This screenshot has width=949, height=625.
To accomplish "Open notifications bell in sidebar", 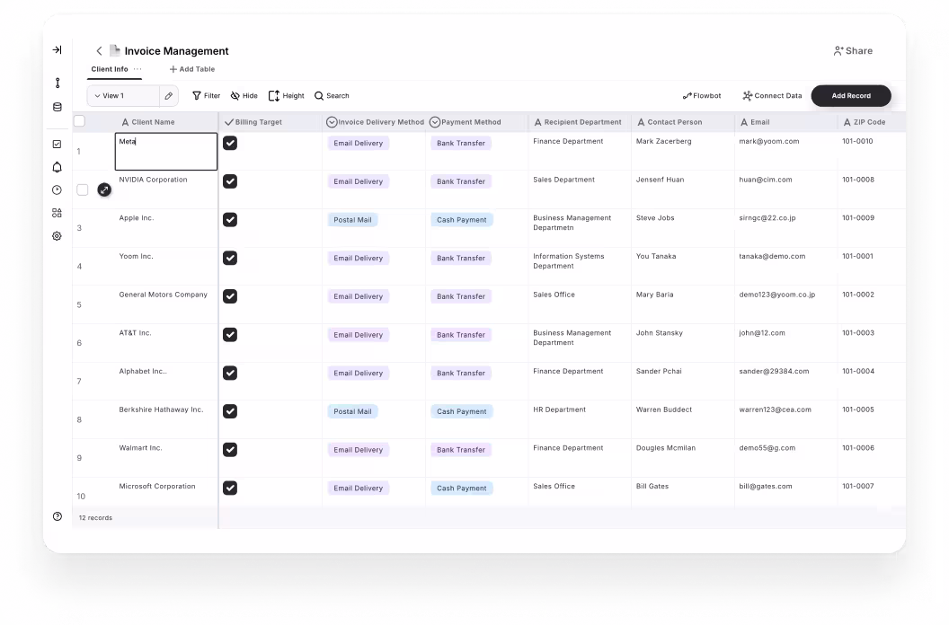I will [x=57, y=167].
